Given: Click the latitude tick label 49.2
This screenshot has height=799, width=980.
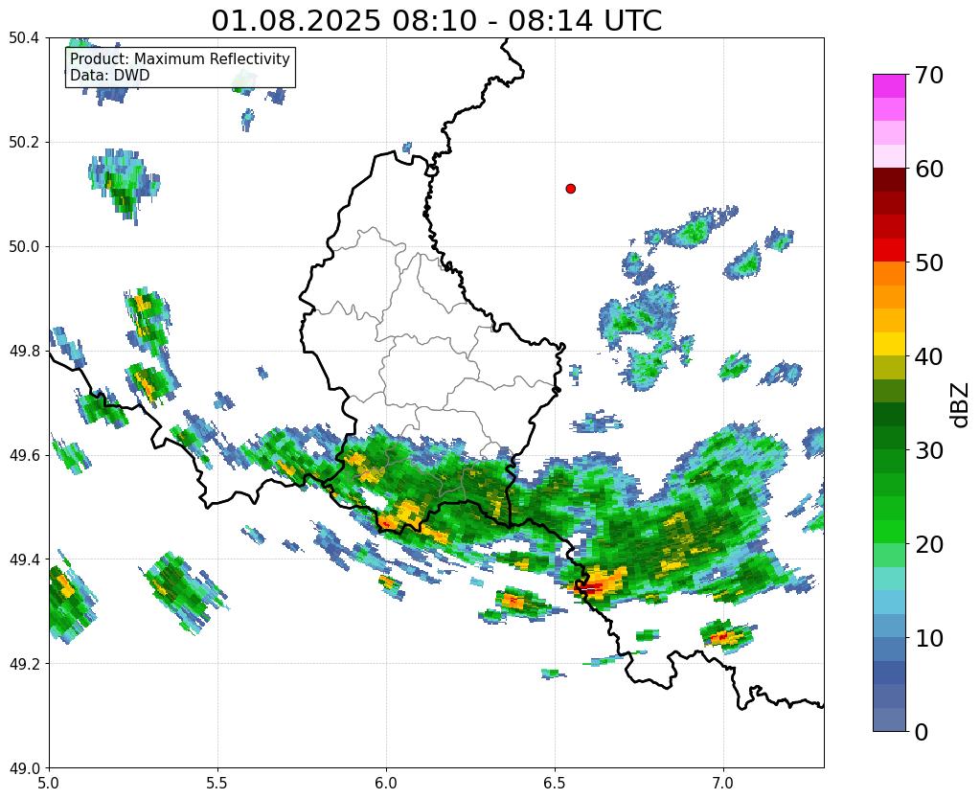Looking at the screenshot, I should 24,664.
